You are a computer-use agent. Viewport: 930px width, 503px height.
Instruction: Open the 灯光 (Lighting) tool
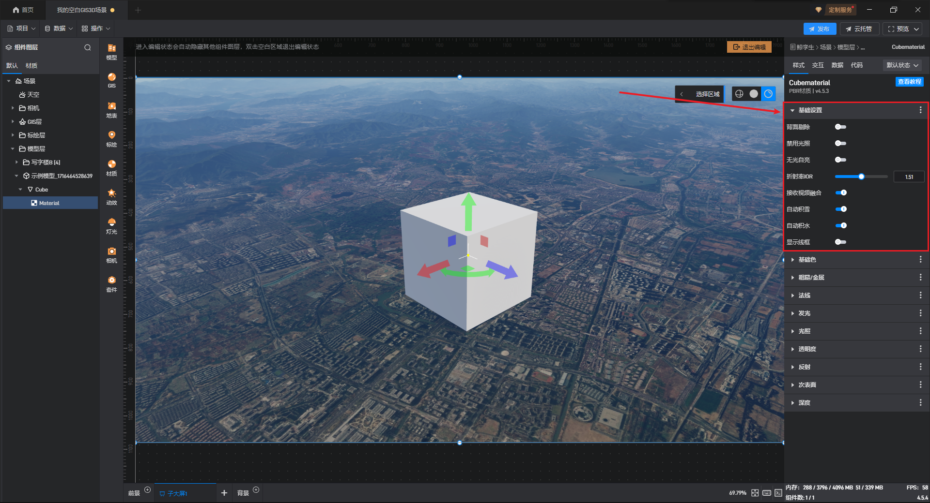111,226
